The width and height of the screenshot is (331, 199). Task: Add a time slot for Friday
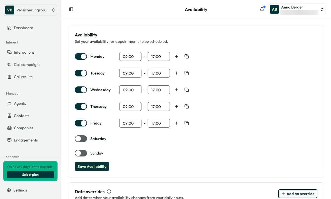click(176, 123)
